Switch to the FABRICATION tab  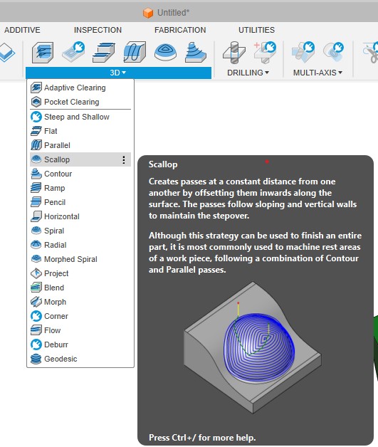[x=180, y=30]
